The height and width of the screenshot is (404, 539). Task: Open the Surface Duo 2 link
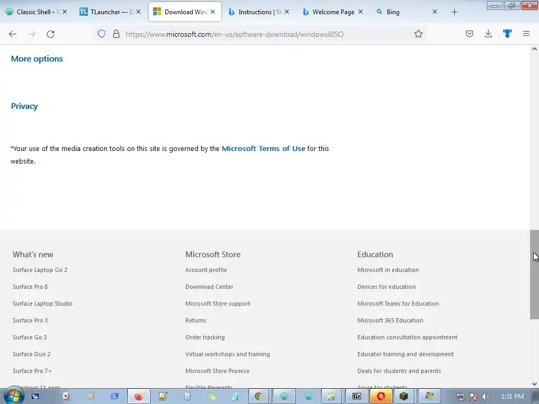pos(32,354)
